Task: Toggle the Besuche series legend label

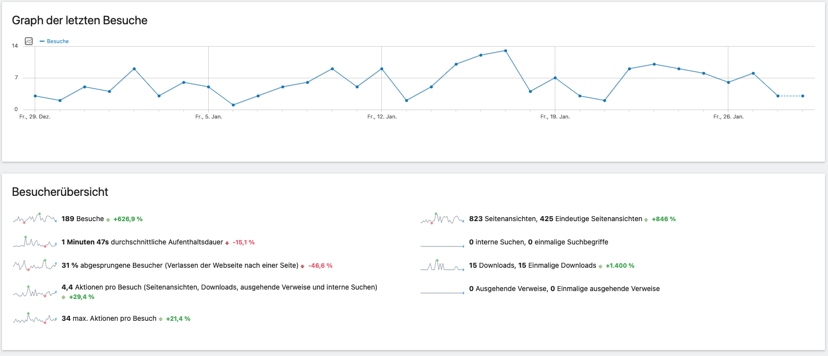Action: [58, 41]
